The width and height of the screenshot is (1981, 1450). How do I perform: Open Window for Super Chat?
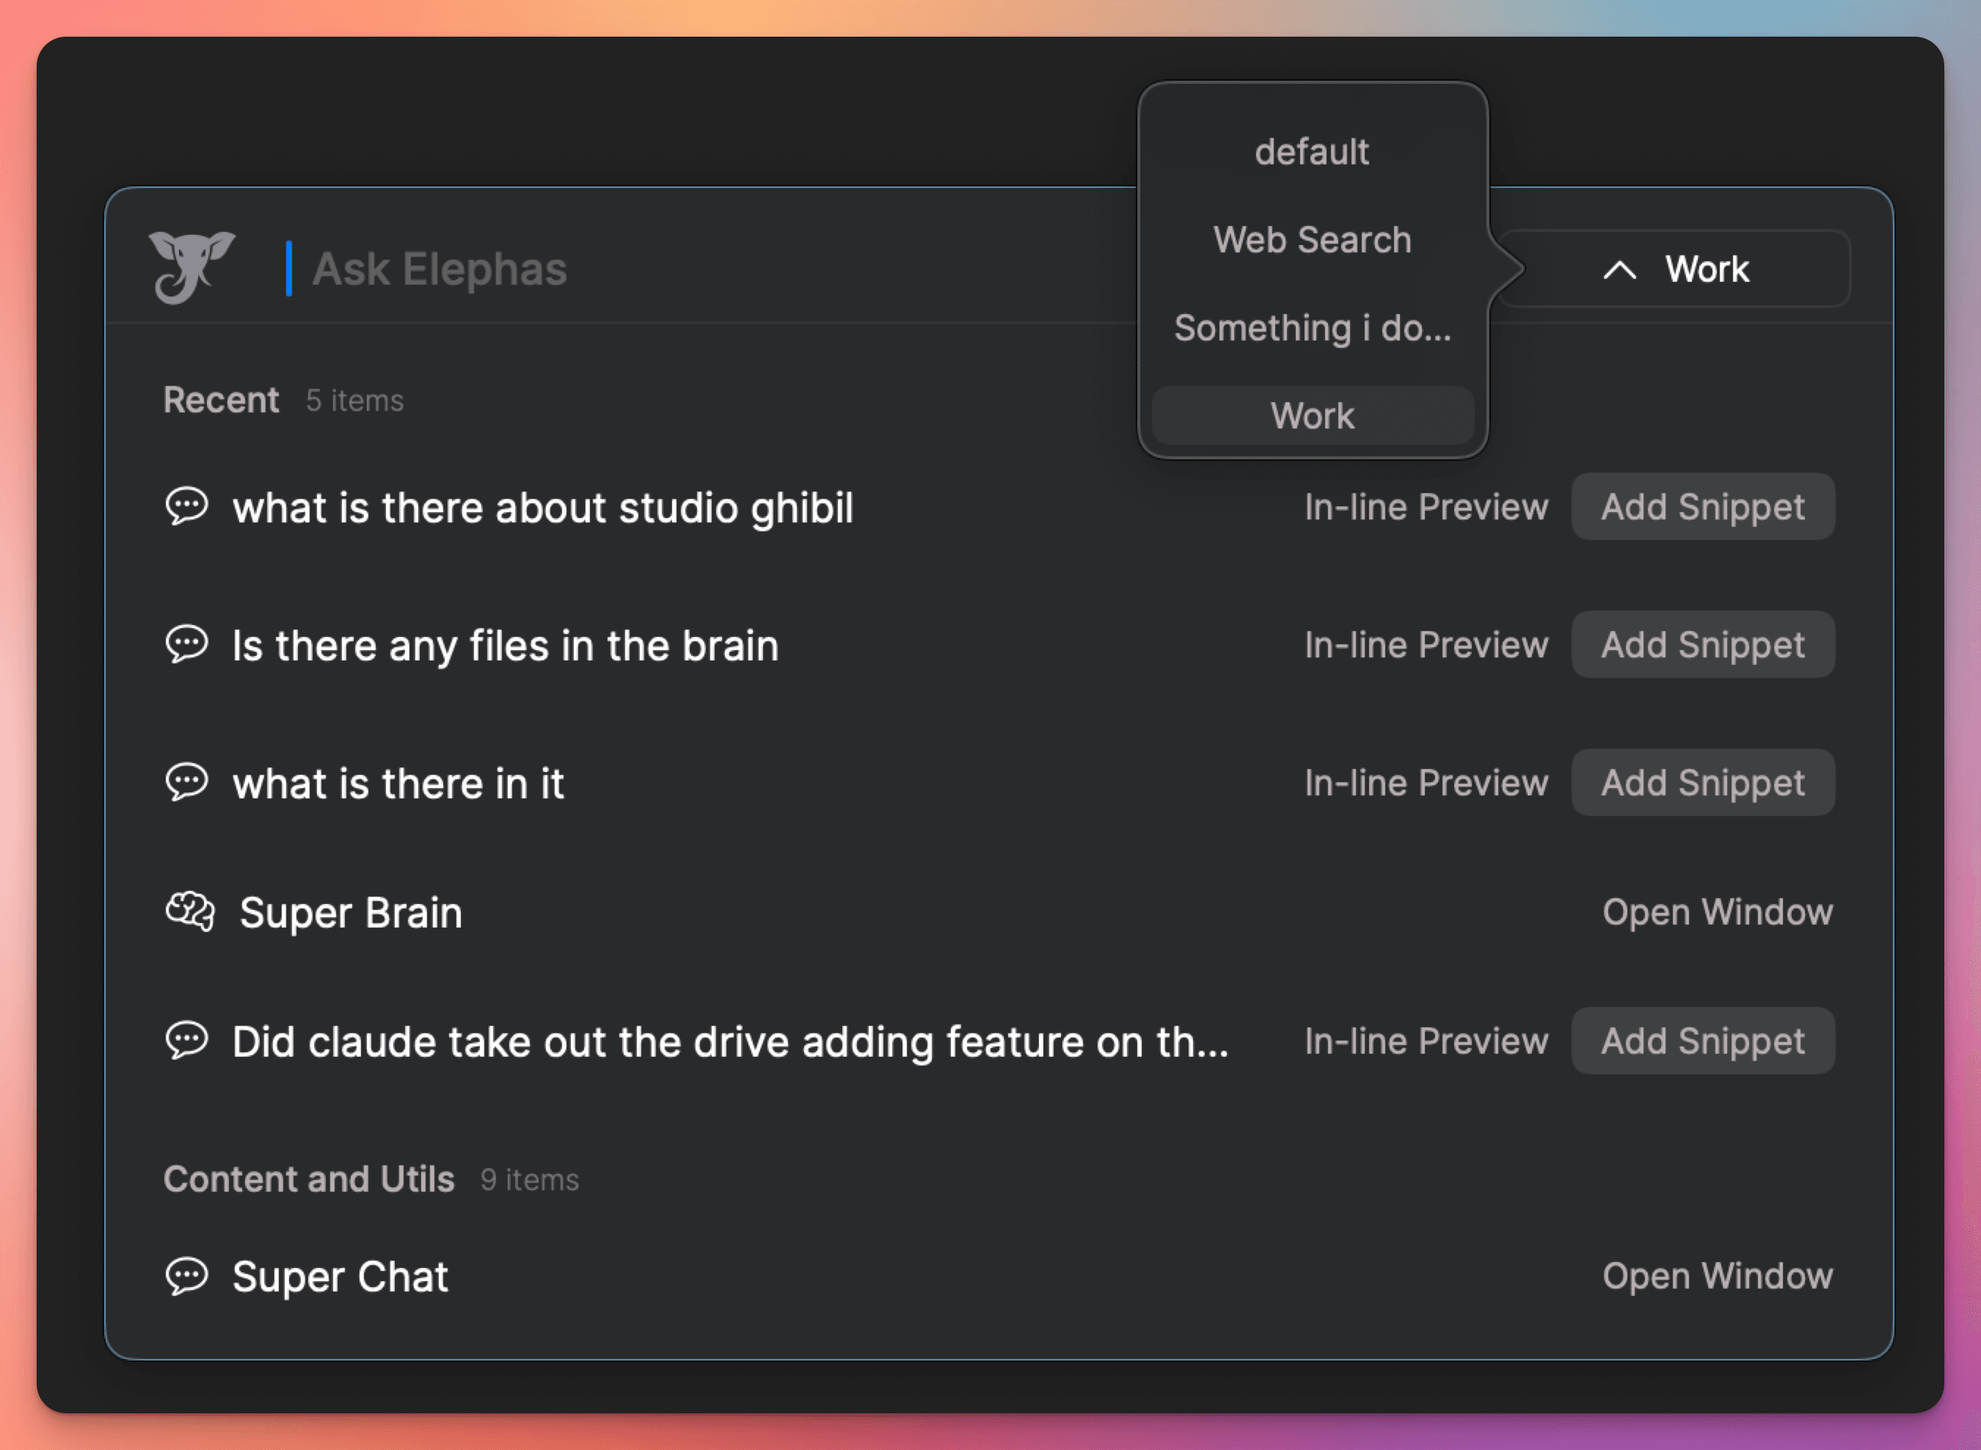(1717, 1275)
